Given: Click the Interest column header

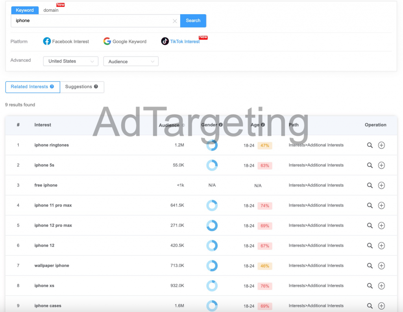Looking at the screenshot, I should [43, 125].
